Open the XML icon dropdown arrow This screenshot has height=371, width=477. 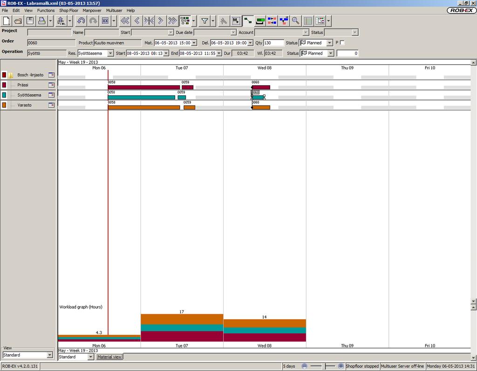(70, 20)
